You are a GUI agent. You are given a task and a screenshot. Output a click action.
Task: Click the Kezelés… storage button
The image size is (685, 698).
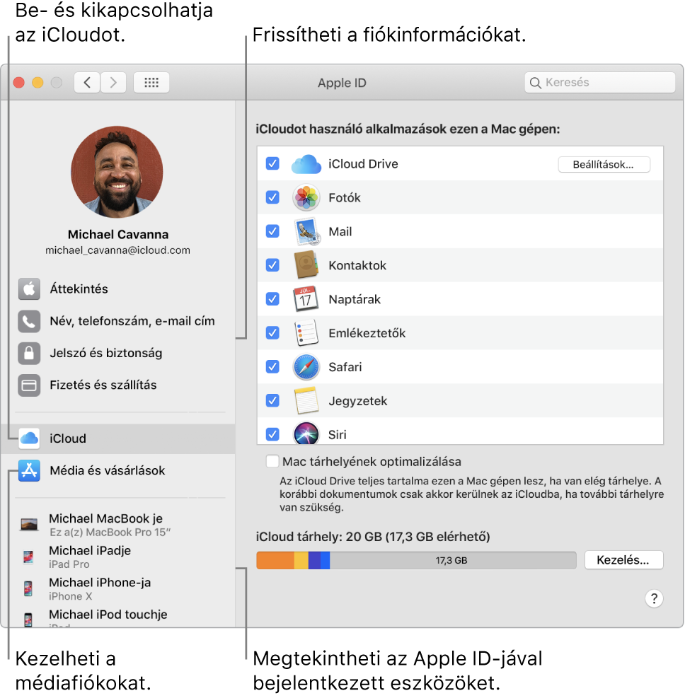pyautogui.click(x=623, y=560)
